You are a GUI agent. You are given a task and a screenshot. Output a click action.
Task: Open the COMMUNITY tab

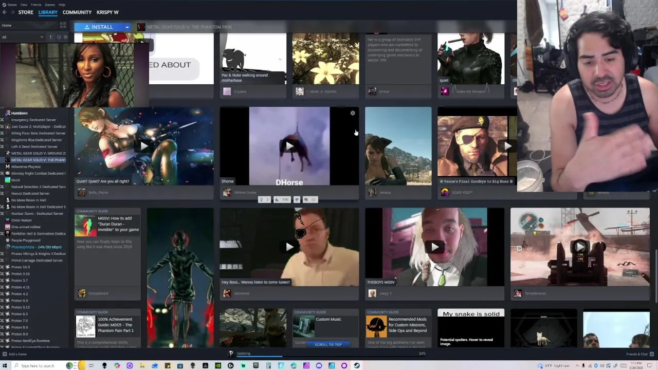point(77,12)
